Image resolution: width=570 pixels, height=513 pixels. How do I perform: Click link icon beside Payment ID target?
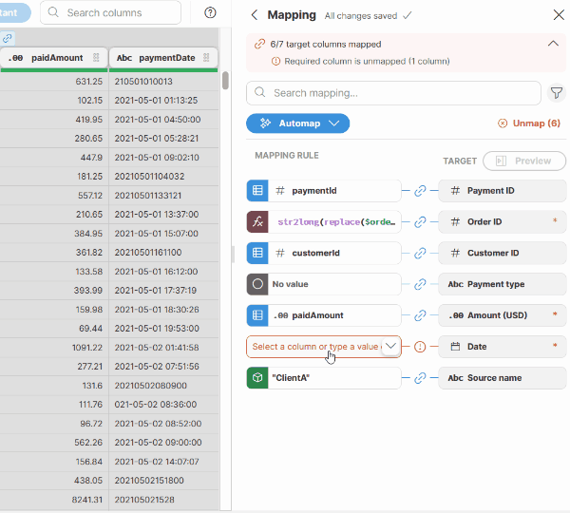click(x=420, y=191)
